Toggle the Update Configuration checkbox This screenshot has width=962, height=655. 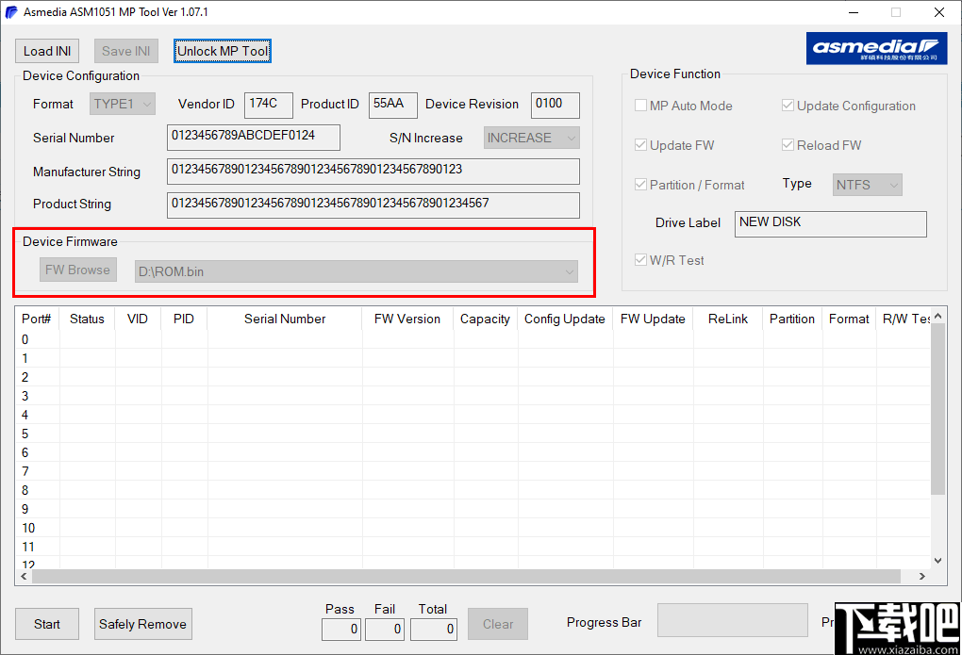tap(788, 106)
